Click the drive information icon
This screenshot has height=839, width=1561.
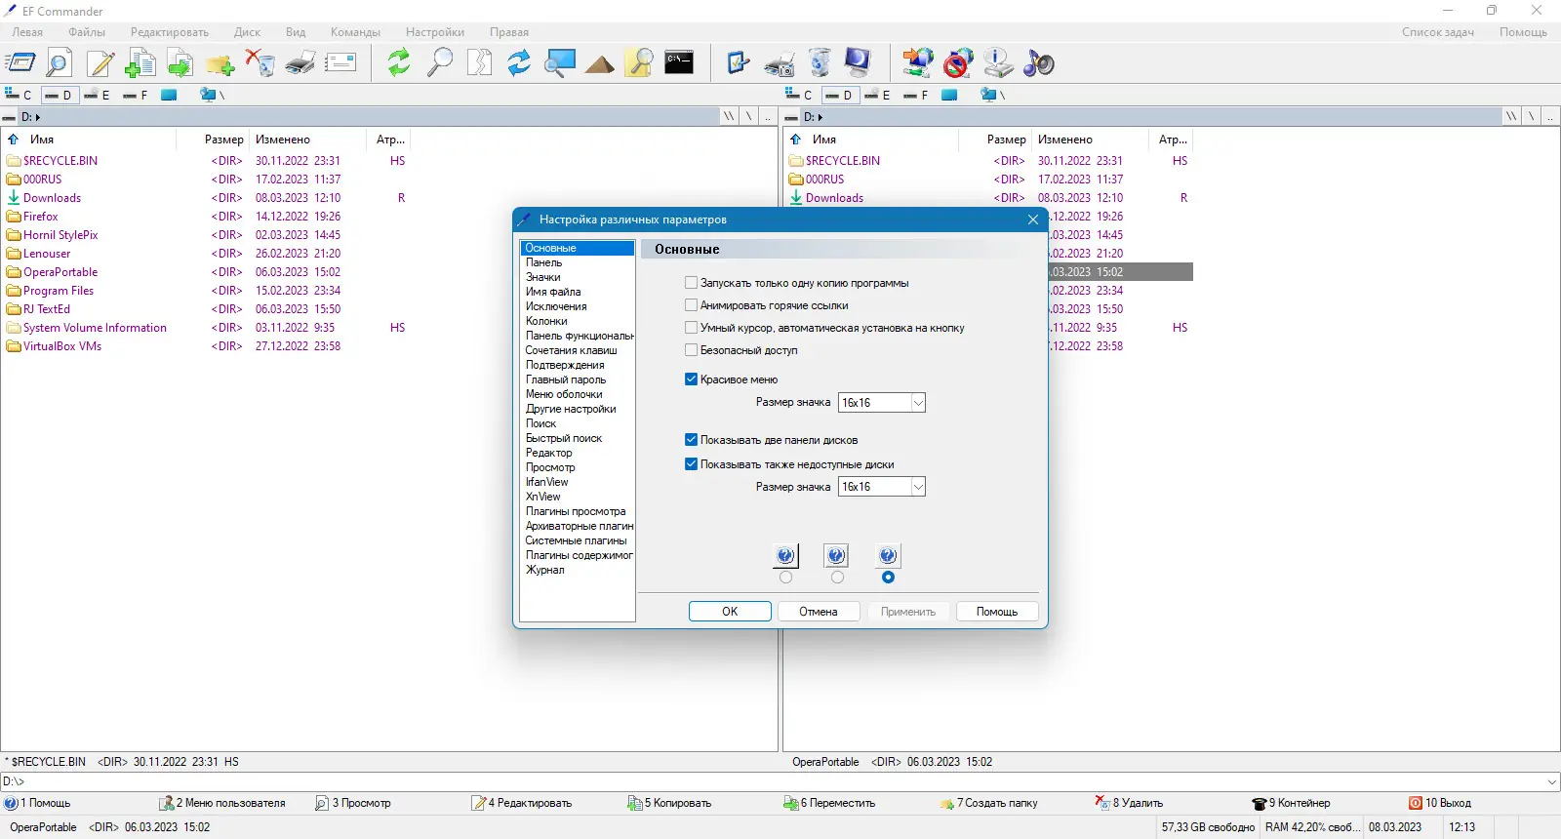tap(998, 63)
